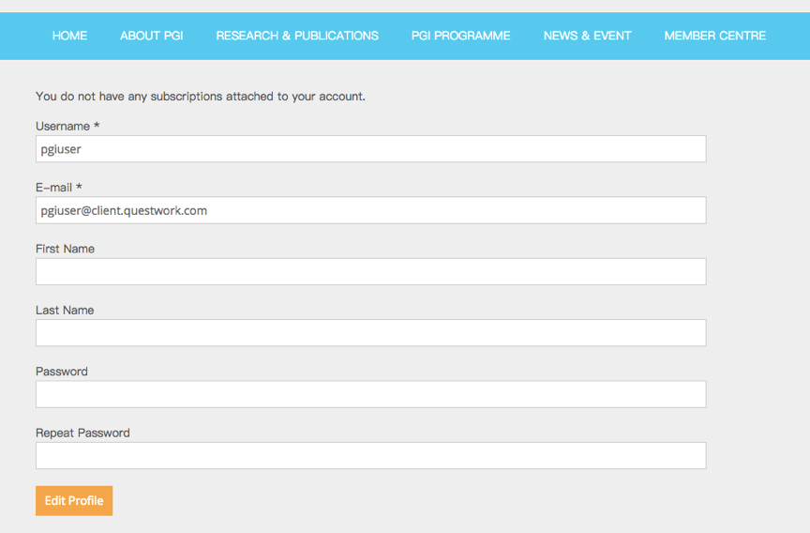Image resolution: width=810 pixels, height=533 pixels.
Task: Click the 'Last Name' label text
Action: (65, 311)
